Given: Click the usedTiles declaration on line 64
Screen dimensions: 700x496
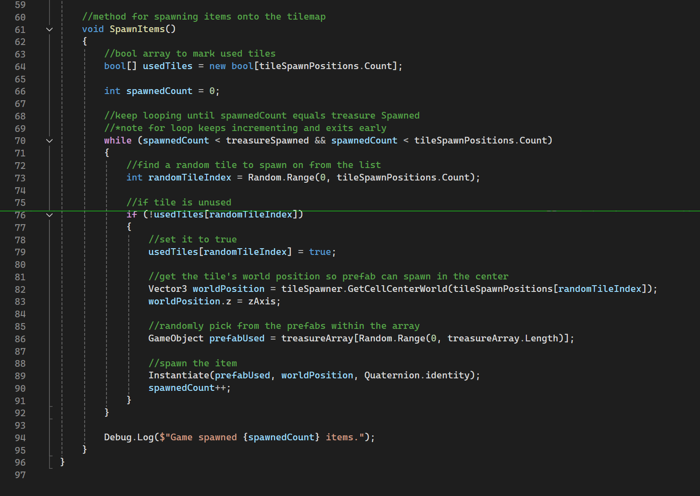Looking at the screenshot, I should coord(167,66).
